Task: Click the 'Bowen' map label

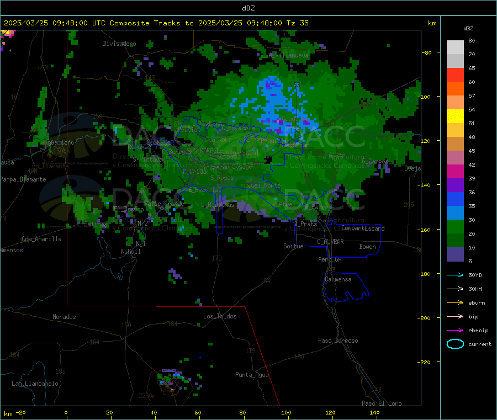Action: (367, 247)
